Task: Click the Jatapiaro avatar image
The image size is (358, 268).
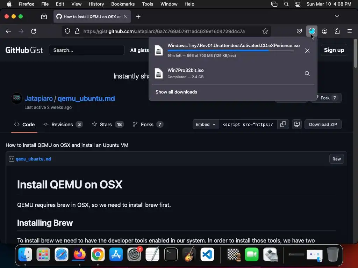Action: point(17,98)
